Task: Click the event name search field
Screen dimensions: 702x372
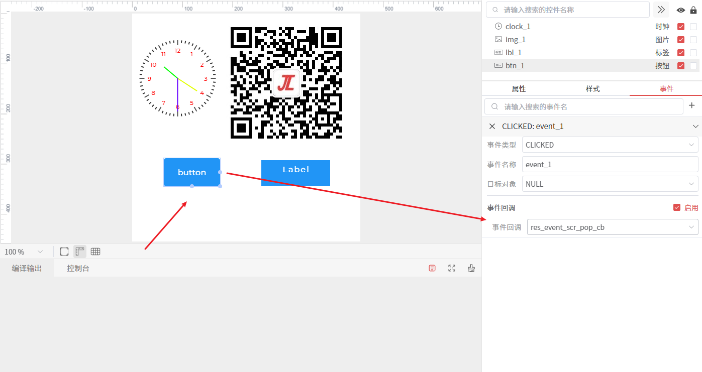Action: (584, 106)
